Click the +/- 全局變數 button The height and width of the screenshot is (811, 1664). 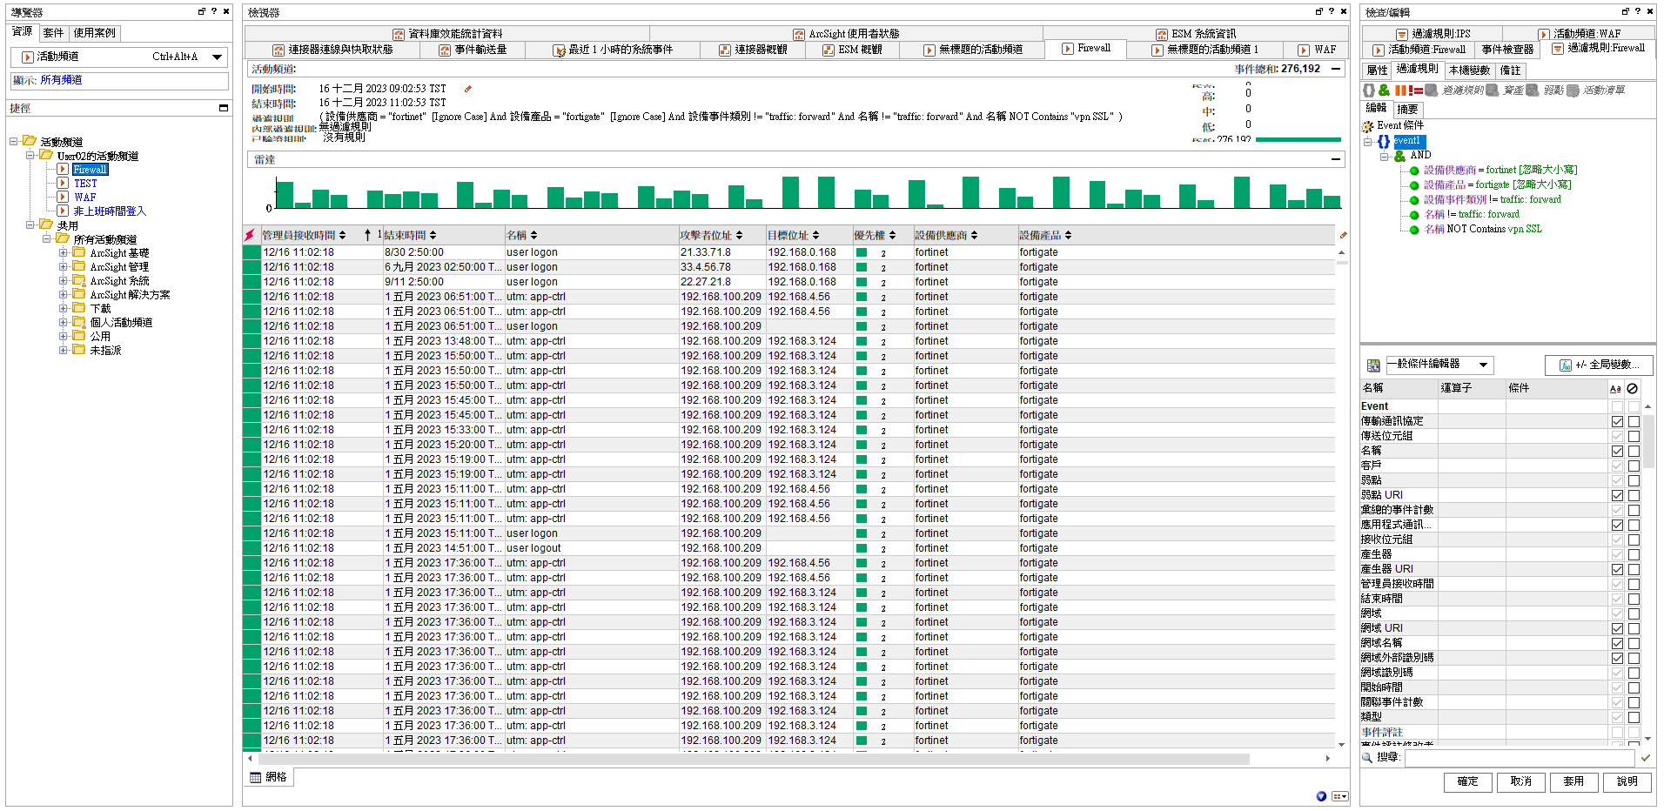click(1599, 365)
